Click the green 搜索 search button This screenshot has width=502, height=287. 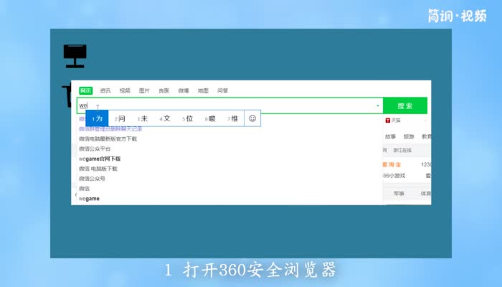404,105
